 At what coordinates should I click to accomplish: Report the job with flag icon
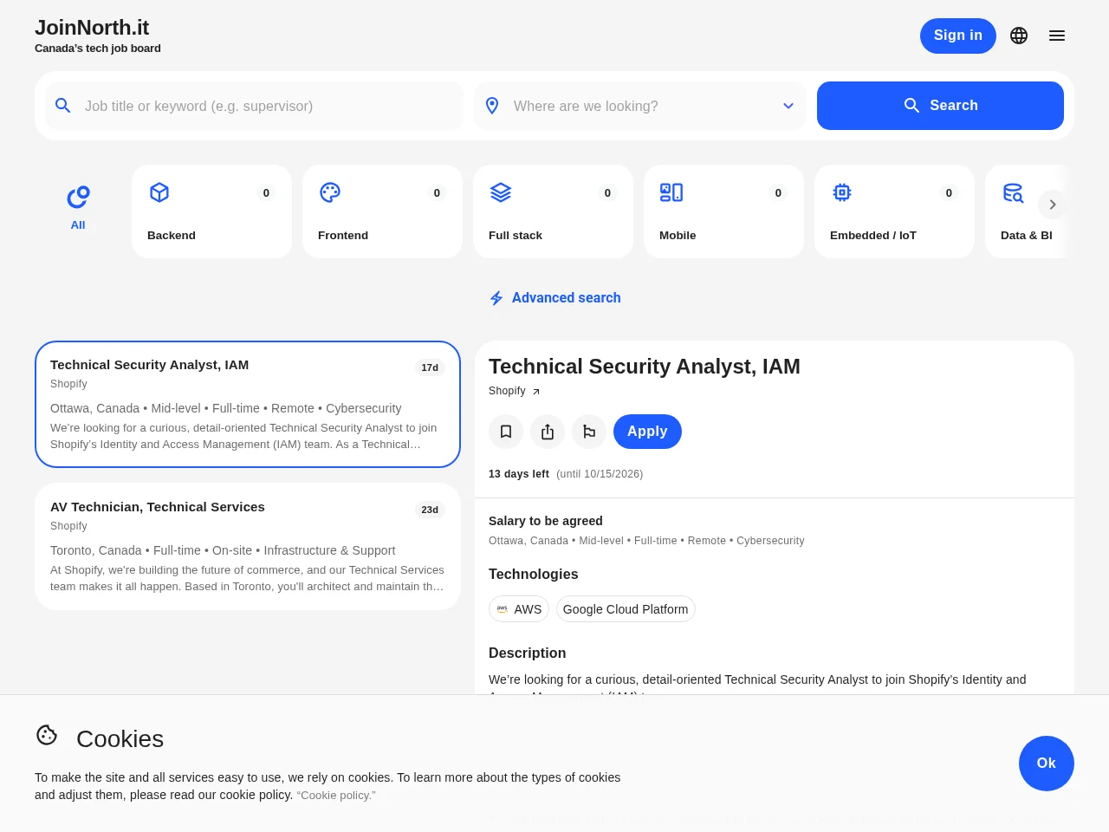tap(589, 432)
